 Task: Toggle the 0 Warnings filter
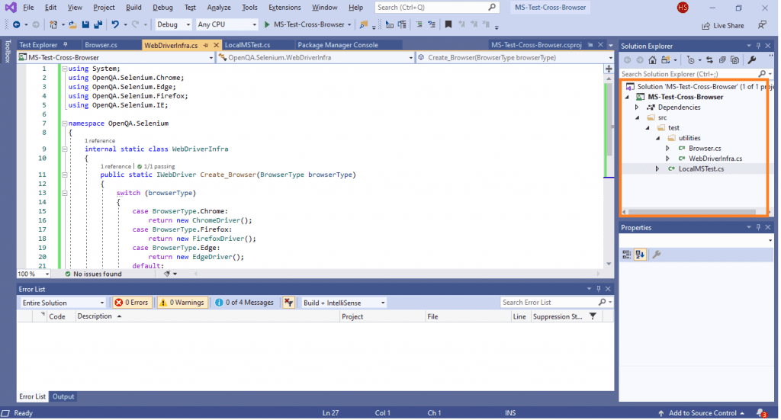click(x=182, y=303)
